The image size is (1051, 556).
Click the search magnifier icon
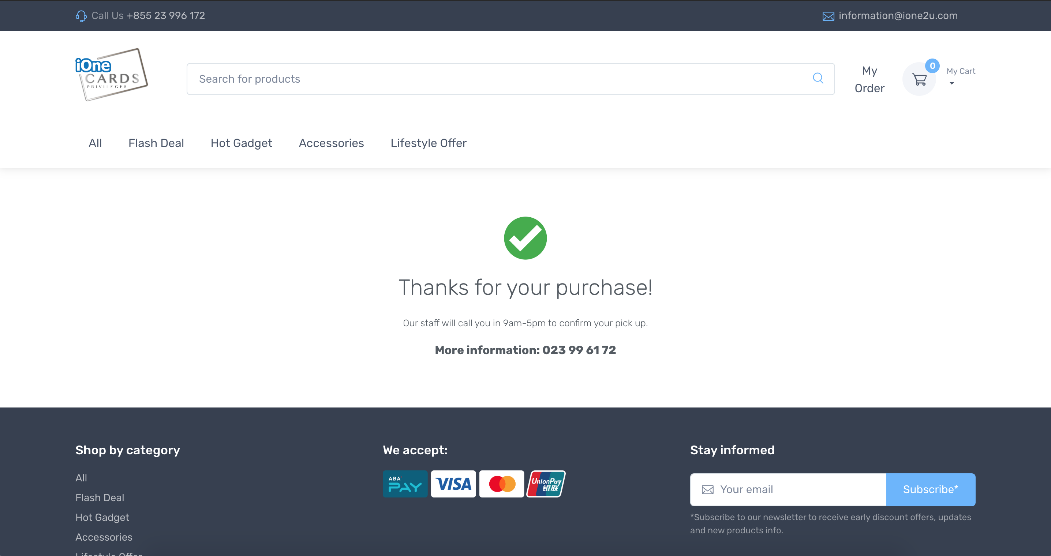tap(818, 78)
